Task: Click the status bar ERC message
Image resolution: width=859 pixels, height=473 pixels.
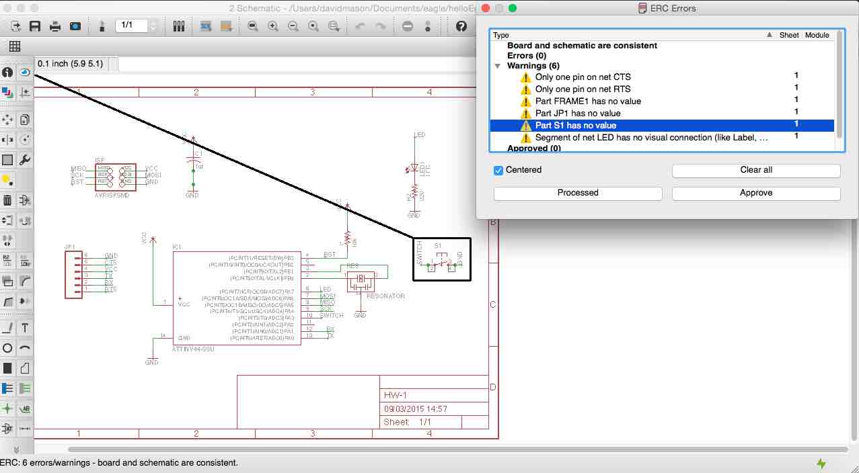Action: point(119,463)
